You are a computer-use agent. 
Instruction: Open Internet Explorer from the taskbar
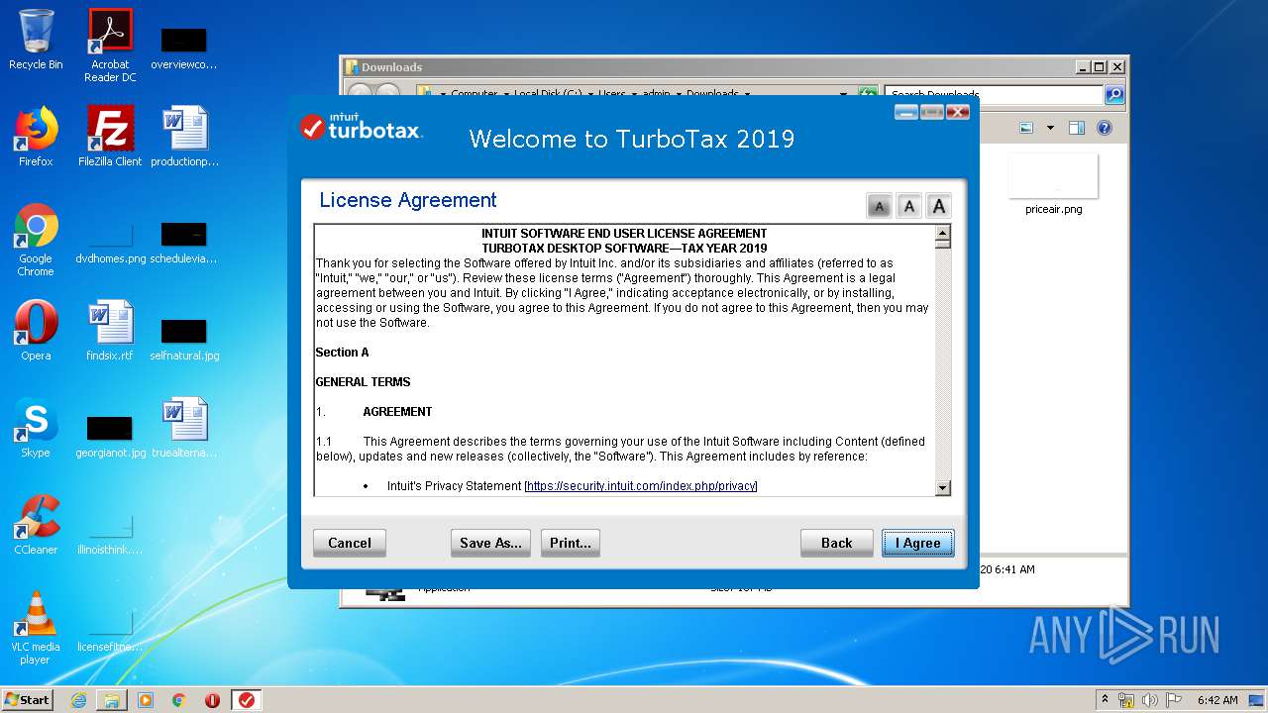(78, 700)
